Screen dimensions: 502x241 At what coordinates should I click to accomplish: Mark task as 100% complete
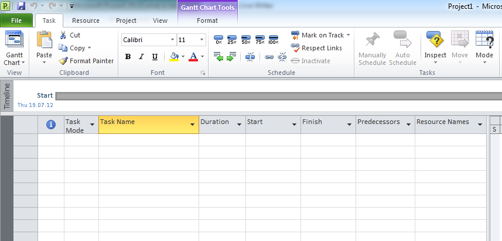[273, 40]
